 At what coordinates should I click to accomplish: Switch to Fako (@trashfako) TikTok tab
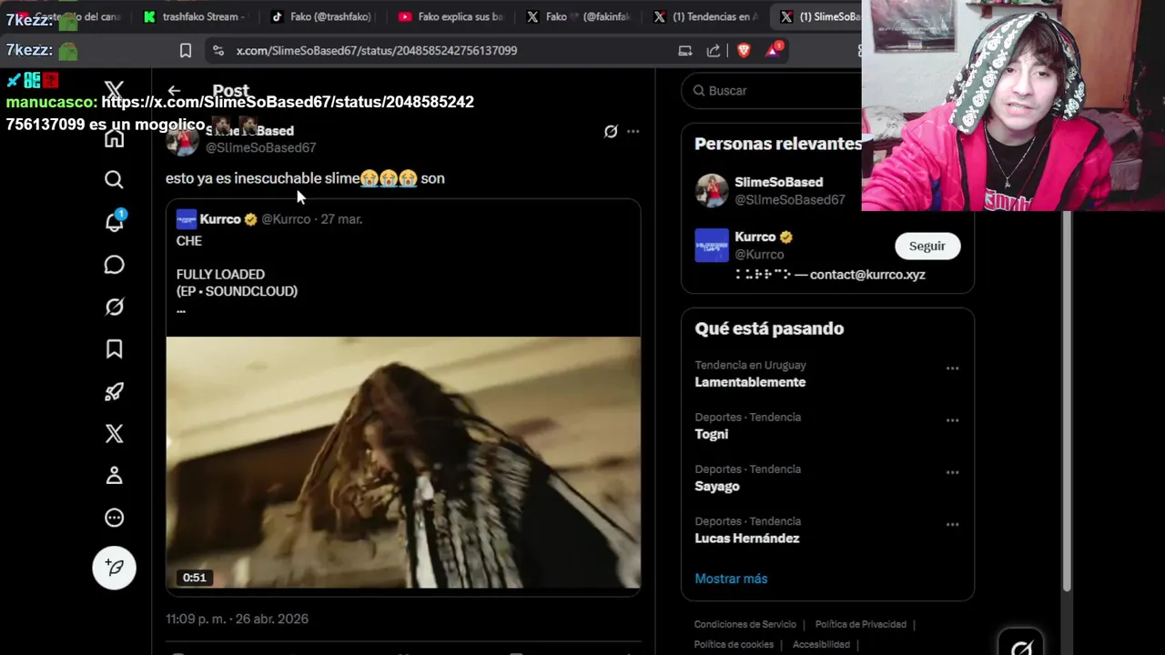coord(320,16)
